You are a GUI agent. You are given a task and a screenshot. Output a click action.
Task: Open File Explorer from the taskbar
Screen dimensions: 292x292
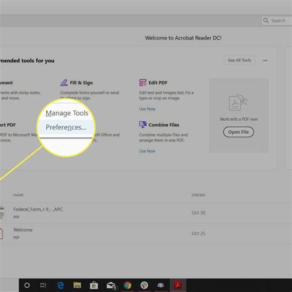tap(77, 285)
